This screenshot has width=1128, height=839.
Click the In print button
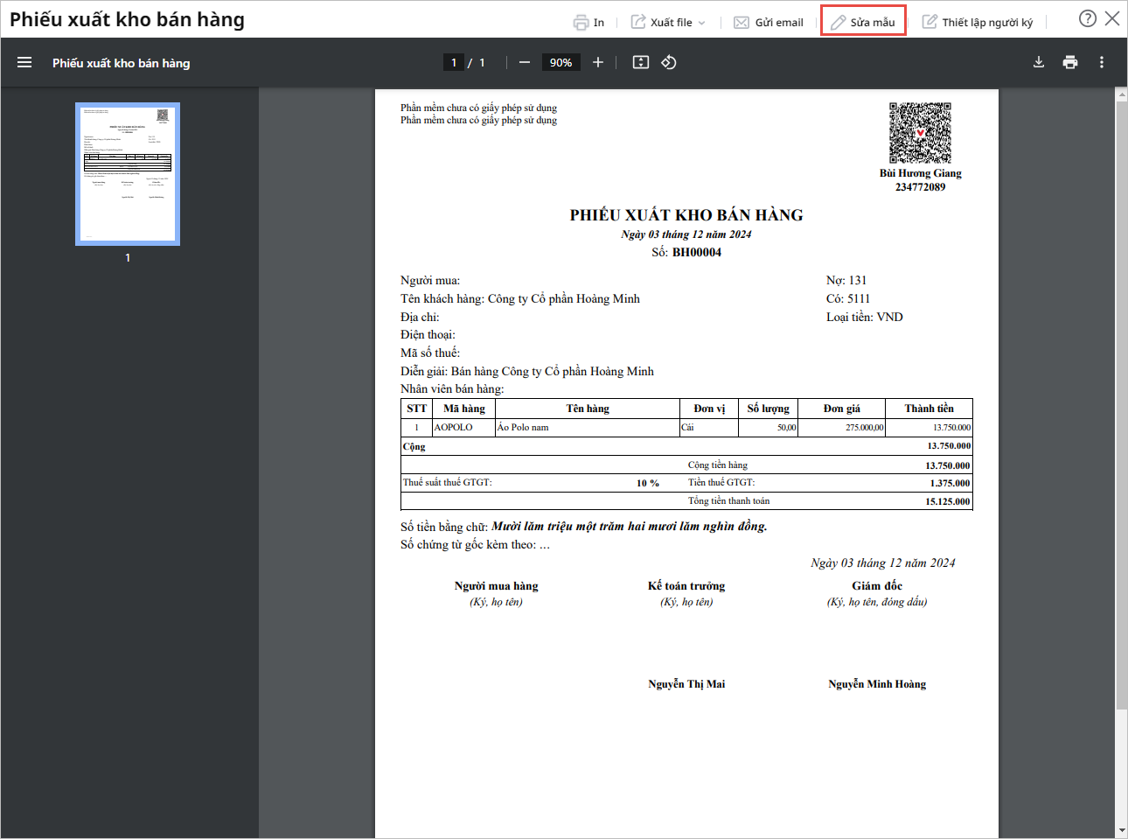(588, 22)
